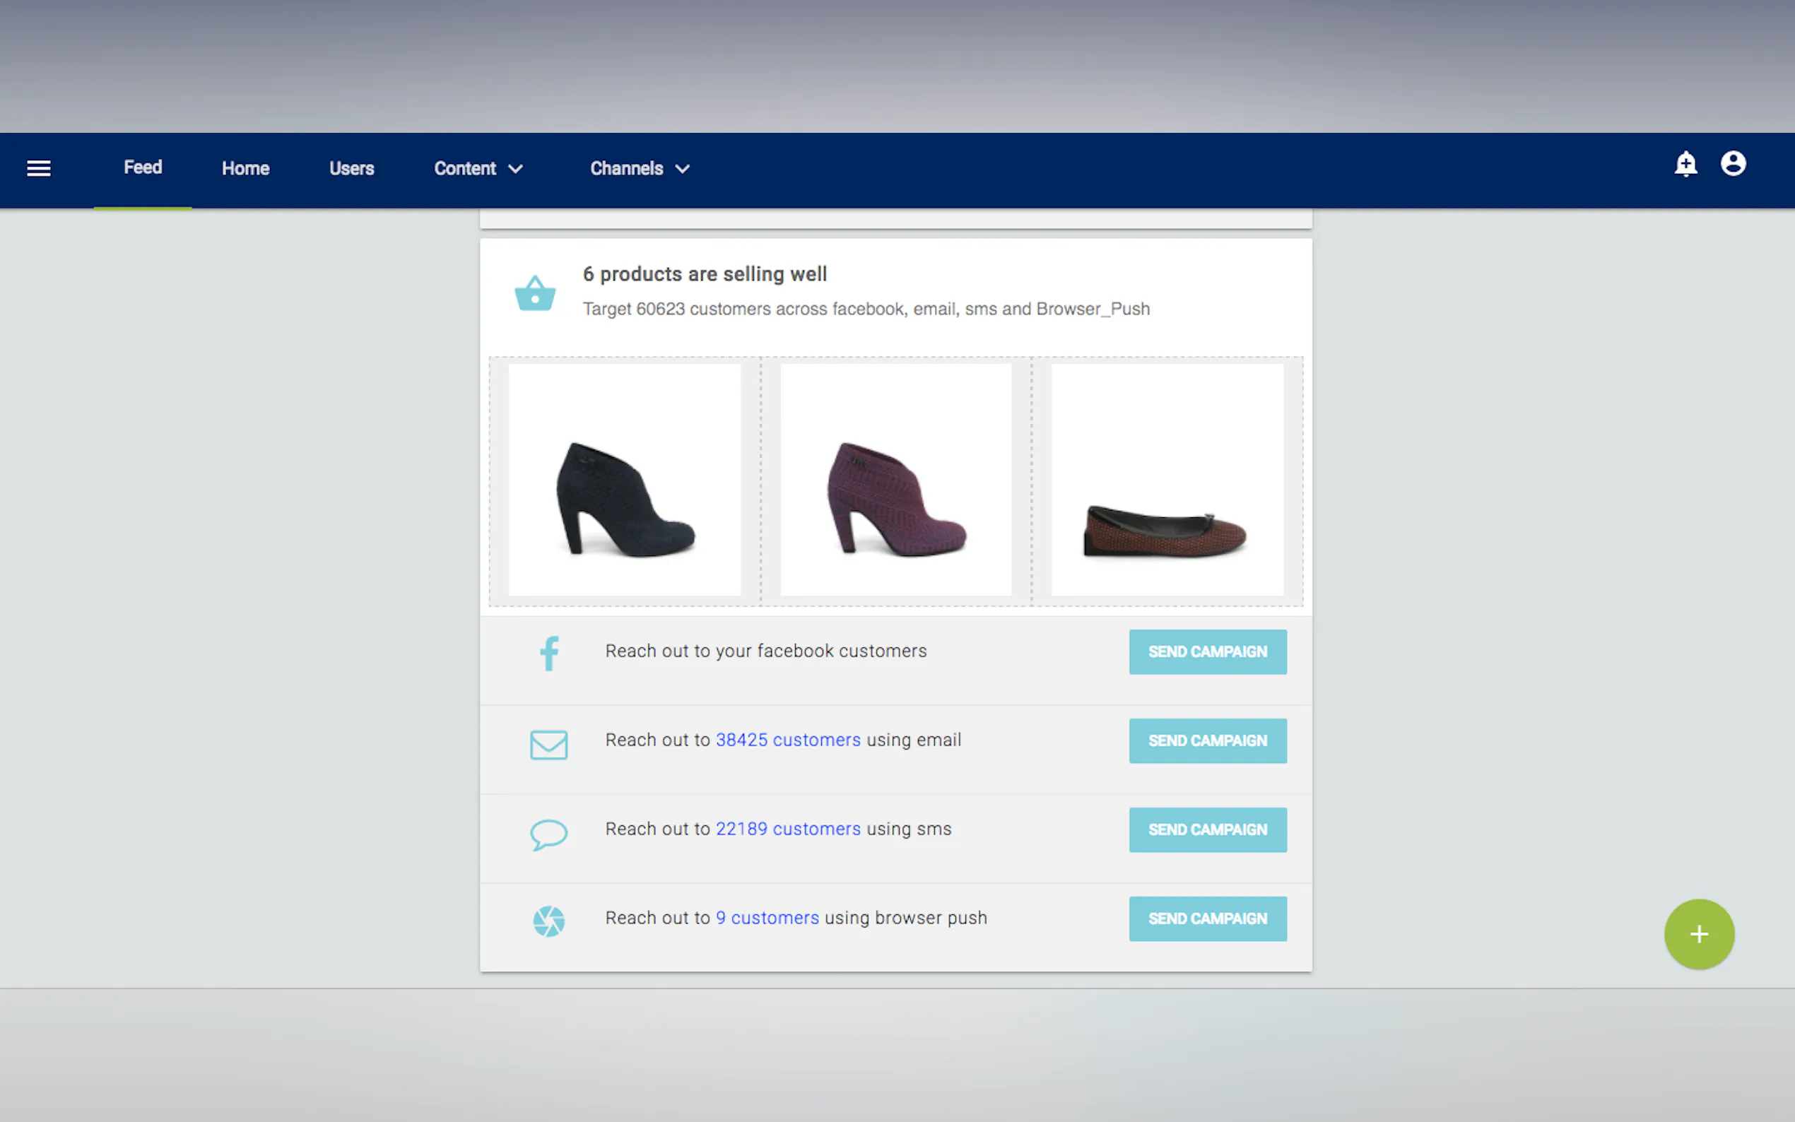Click the email envelope icon

pyautogui.click(x=549, y=744)
